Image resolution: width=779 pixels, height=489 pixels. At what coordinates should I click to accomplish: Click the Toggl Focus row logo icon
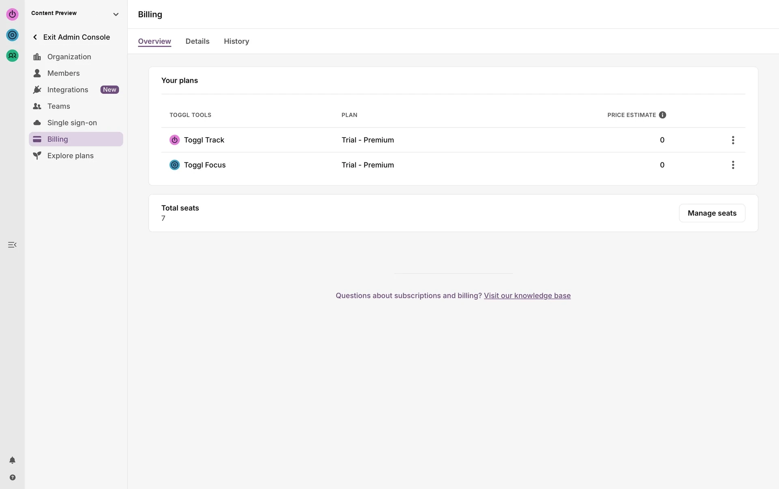tap(174, 165)
